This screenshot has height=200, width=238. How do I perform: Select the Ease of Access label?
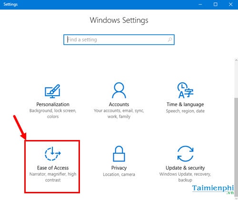pos(53,168)
